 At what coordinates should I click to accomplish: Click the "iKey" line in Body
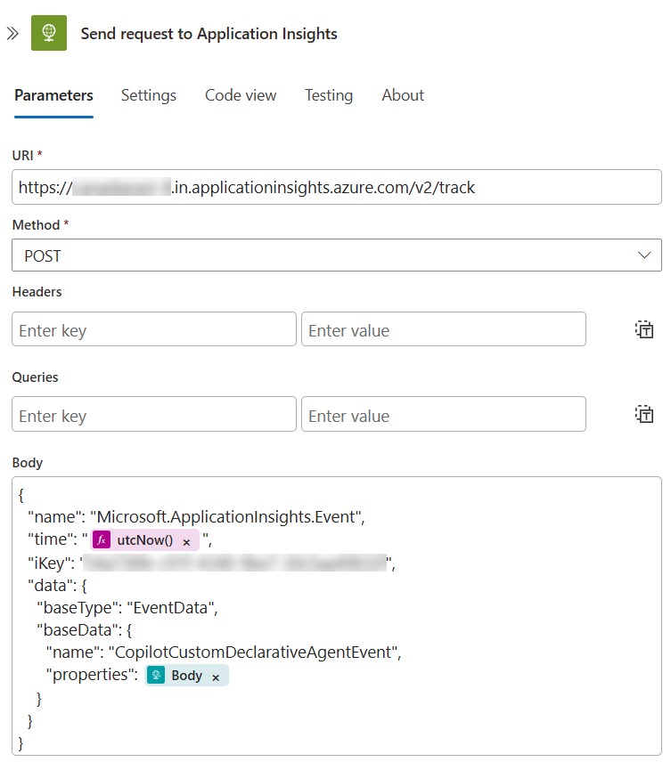[212, 563]
